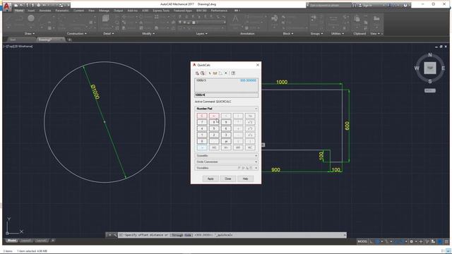This screenshot has width=452, height=254.
Task: Click the QuickCalc Clear icon in toolbar
Action: (197, 73)
